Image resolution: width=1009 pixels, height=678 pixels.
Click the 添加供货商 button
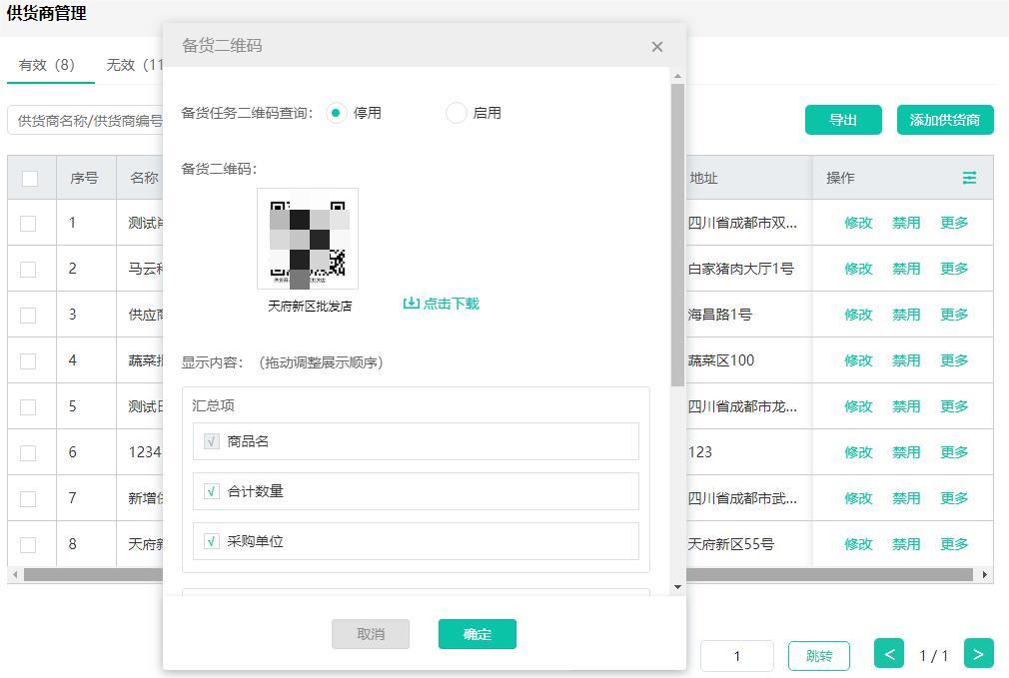click(944, 119)
